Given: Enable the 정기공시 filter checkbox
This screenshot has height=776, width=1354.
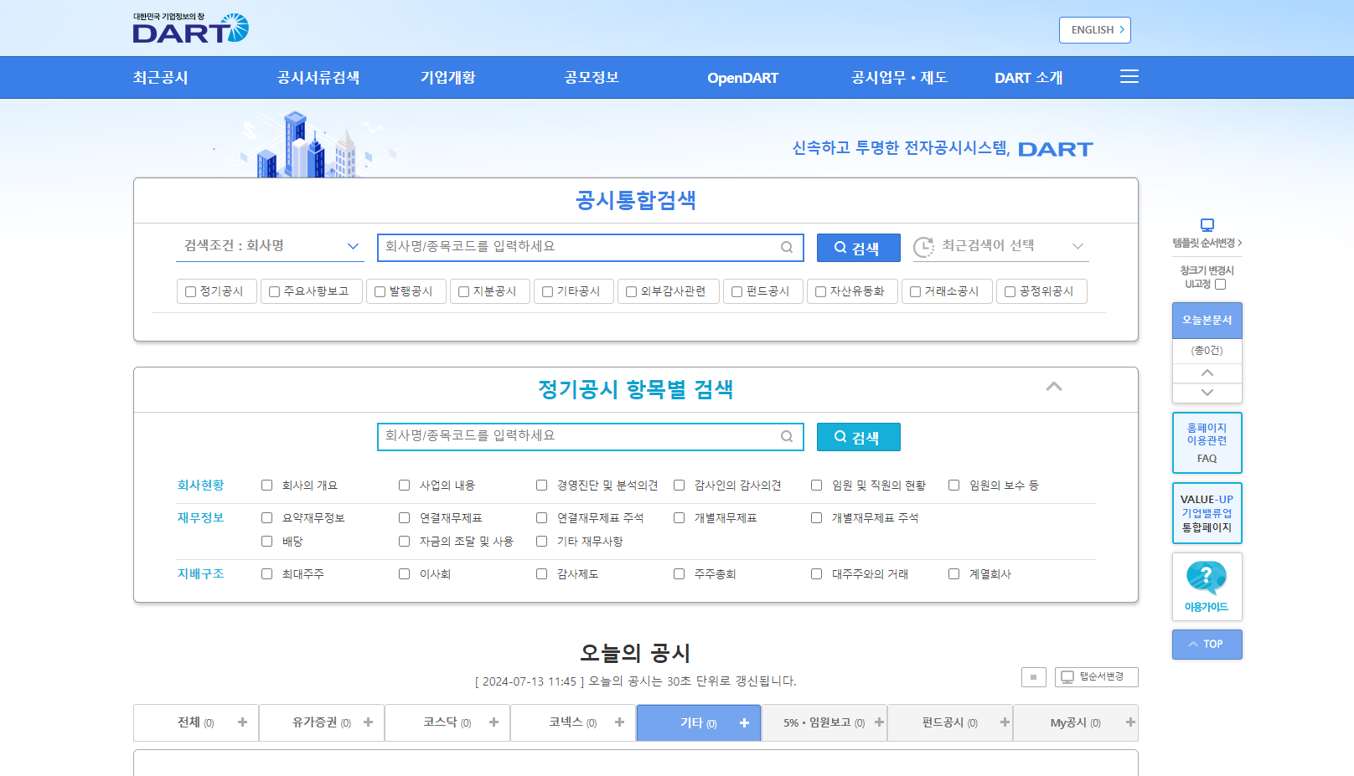Looking at the screenshot, I should [x=189, y=291].
